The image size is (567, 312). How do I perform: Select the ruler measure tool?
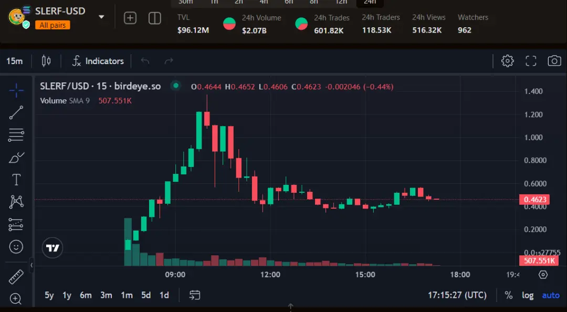click(16, 277)
